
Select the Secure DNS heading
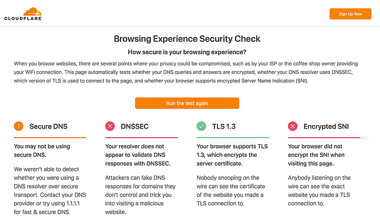point(48,126)
